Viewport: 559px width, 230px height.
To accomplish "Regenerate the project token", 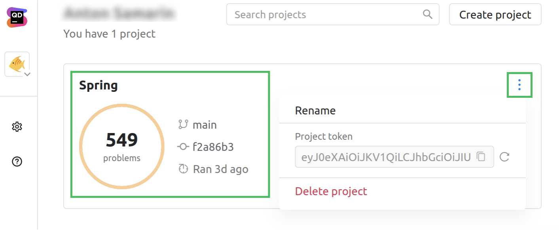I will 504,157.
